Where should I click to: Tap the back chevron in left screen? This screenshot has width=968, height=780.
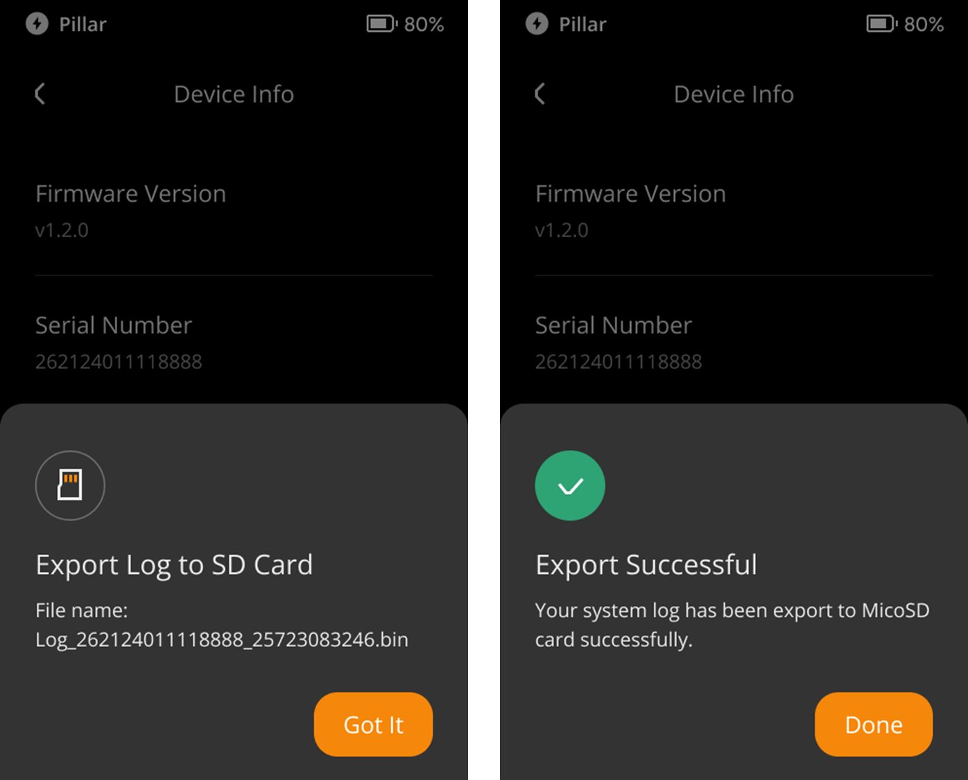[40, 94]
